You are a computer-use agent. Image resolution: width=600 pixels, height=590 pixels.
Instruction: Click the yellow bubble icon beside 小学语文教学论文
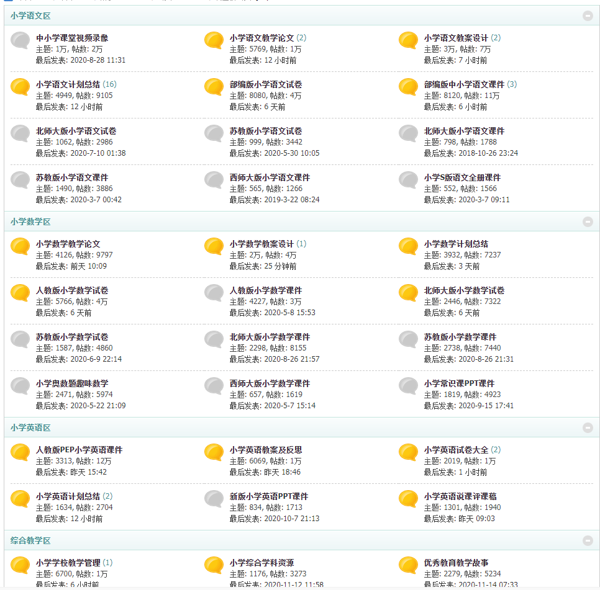214,40
